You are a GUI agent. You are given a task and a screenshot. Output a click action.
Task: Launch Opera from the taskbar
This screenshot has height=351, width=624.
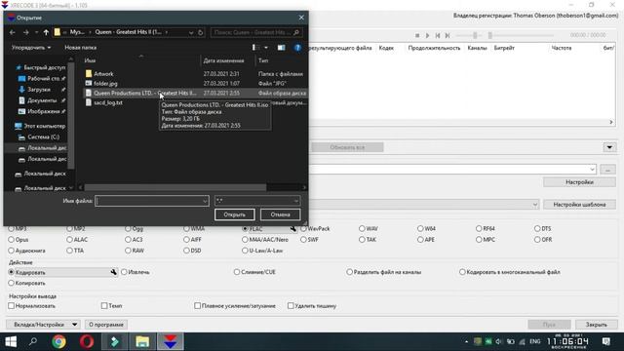point(87,341)
